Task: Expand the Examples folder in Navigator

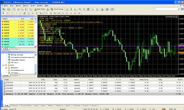Action: [x=6, y=68]
